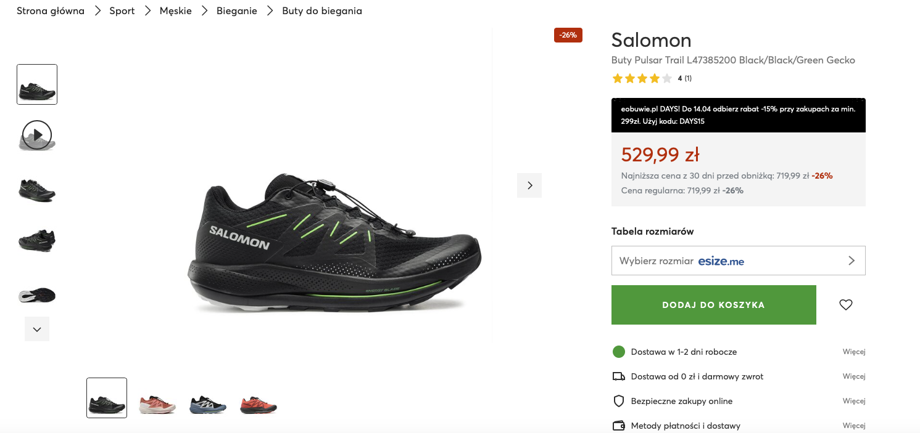Image resolution: width=920 pixels, height=433 pixels.
Task: Open the size selection dropdown
Action: click(738, 261)
